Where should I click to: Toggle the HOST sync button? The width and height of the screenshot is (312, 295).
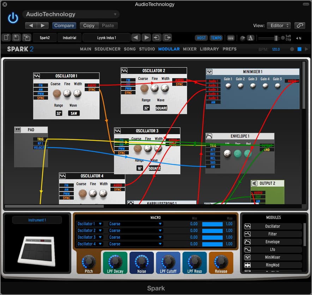click(x=202, y=38)
